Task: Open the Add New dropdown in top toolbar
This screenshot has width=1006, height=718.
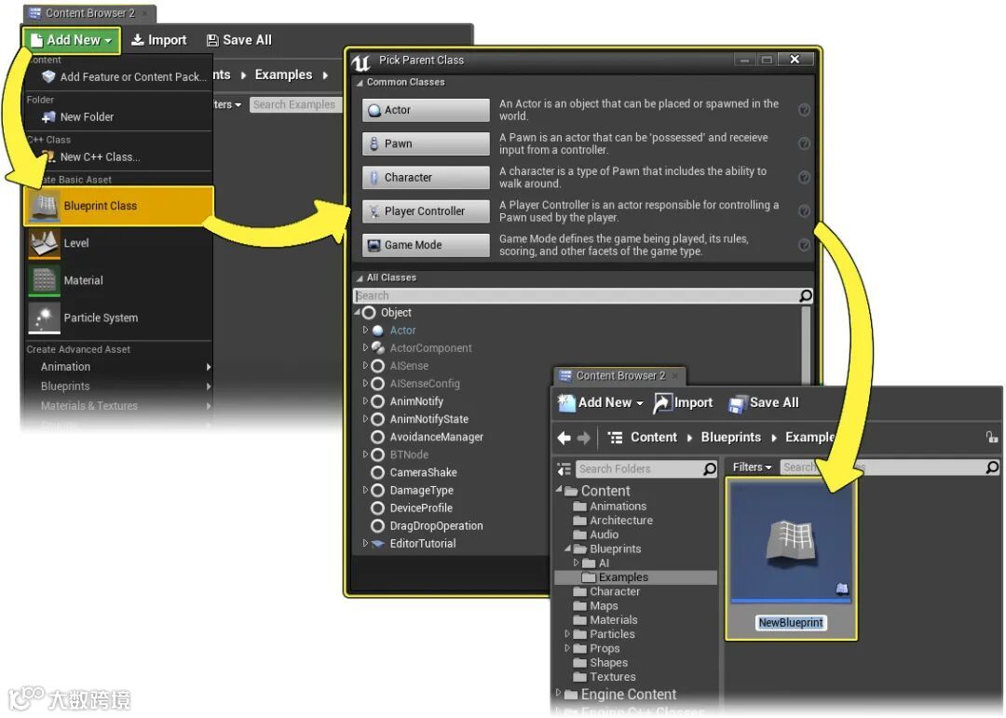Action: coord(71,40)
